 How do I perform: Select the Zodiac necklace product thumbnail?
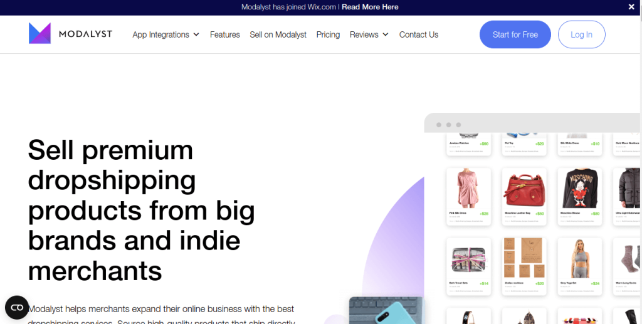(524, 259)
